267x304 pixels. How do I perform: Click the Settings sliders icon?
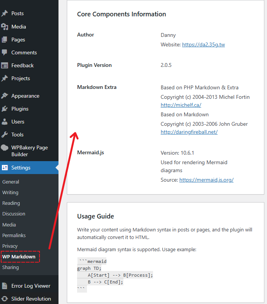(x=5, y=168)
